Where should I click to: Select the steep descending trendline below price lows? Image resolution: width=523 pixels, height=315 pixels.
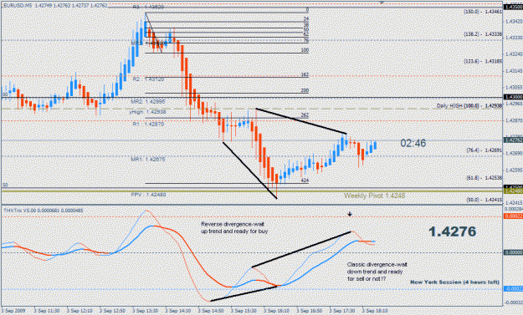(250, 170)
